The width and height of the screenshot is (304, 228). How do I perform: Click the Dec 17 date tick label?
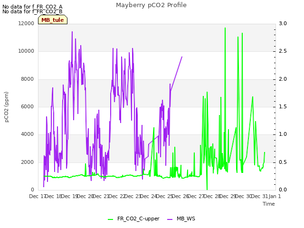(37, 196)
